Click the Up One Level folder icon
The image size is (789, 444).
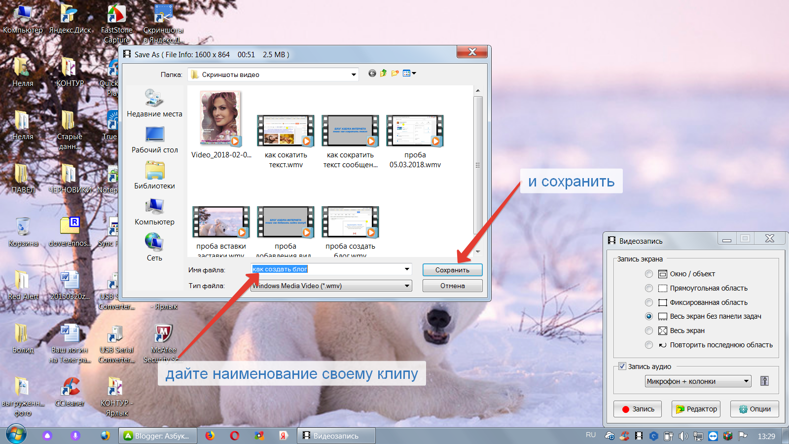tap(384, 74)
